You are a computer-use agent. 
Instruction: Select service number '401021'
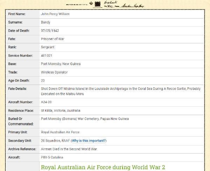(47, 56)
